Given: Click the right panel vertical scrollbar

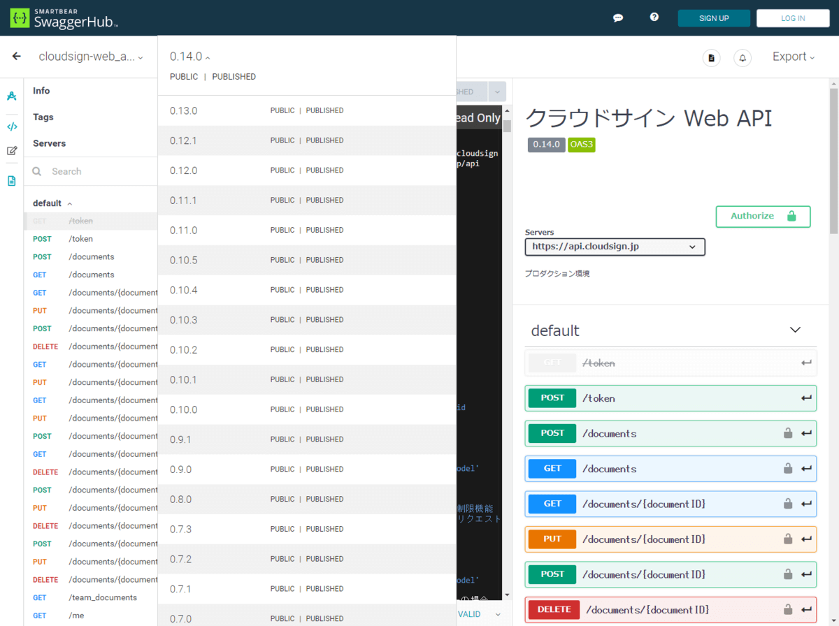Looking at the screenshot, I should (833, 161).
